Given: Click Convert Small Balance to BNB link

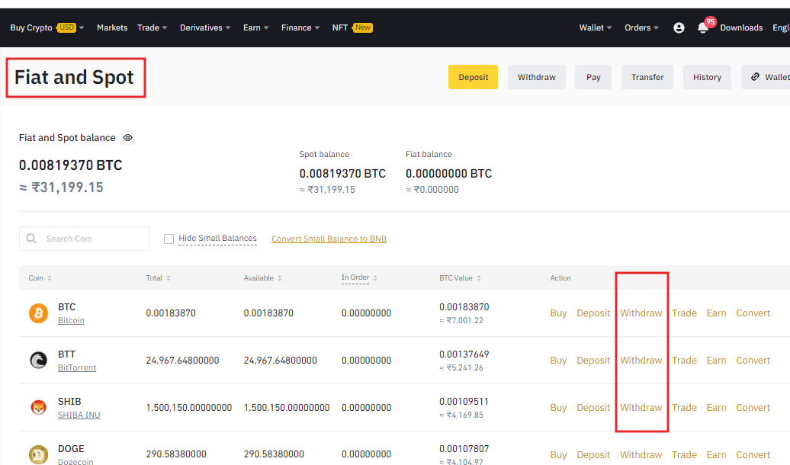Looking at the screenshot, I should pos(329,239).
